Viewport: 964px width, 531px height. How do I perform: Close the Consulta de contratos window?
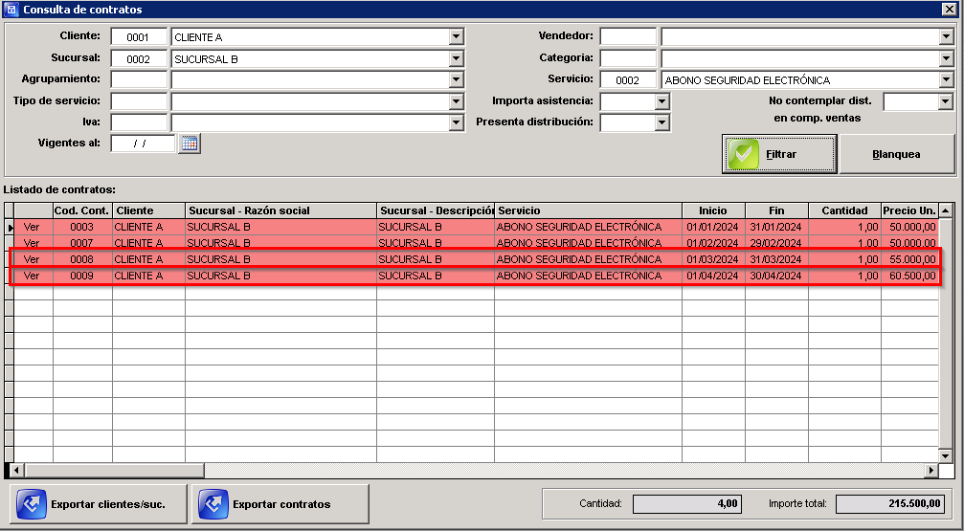[950, 10]
